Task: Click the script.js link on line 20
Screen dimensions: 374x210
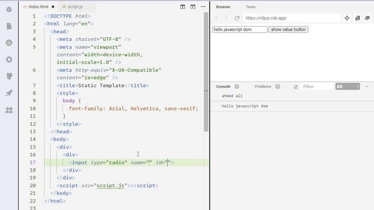Action: (110, 185)
